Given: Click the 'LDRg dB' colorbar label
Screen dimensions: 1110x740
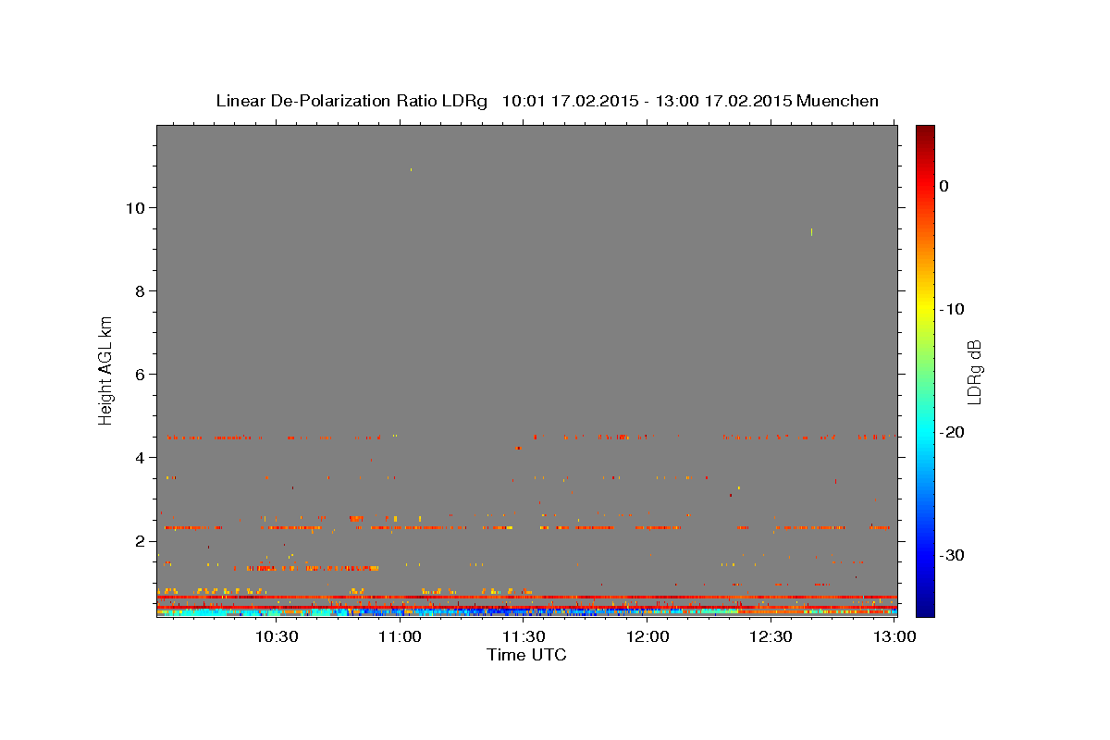Looking at the screenshot, I should point(973,372).
